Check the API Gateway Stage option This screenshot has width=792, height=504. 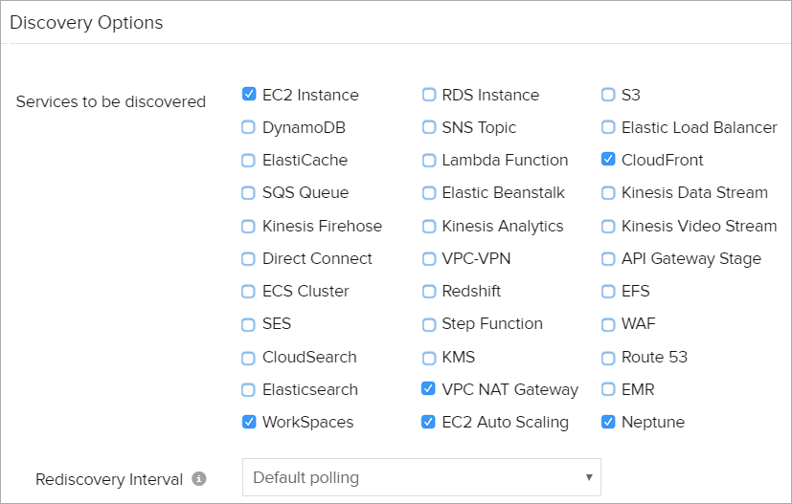[608, 258]
